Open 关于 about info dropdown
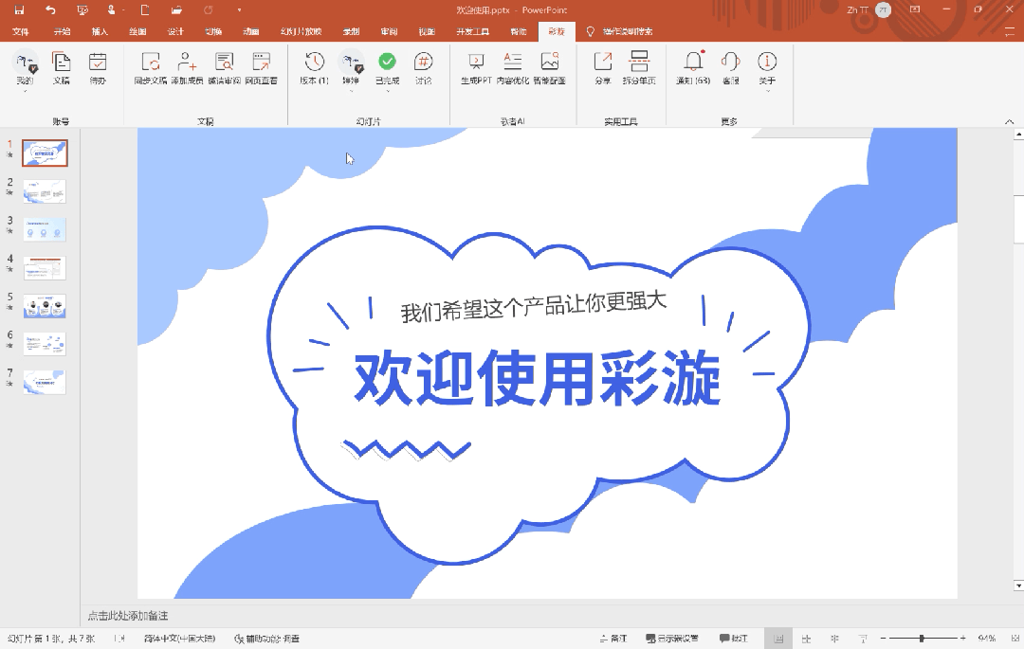The height and width of the screenshot is (649, 1024). pos(767,70)
